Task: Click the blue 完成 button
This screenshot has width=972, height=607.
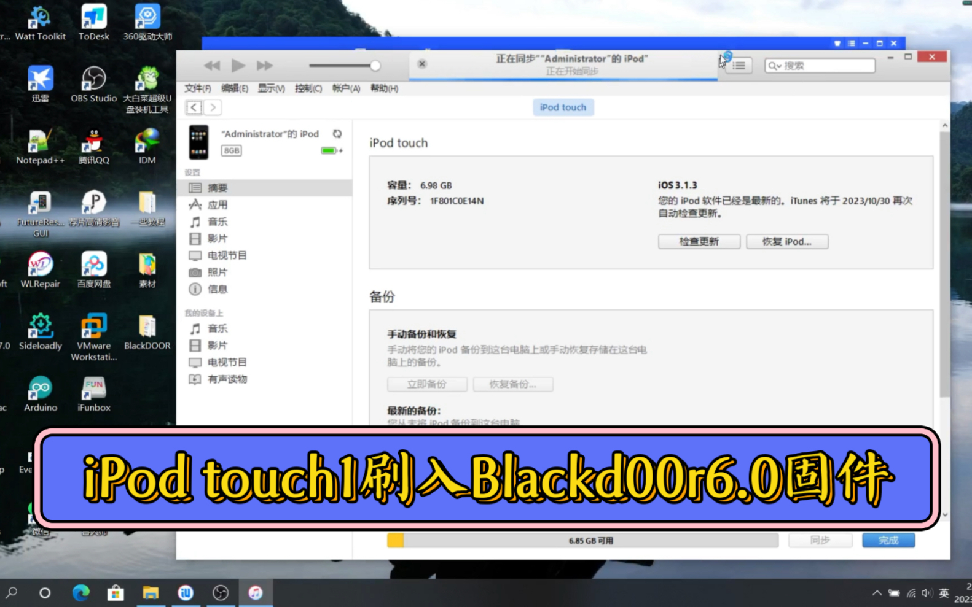Action: [888, 540]
